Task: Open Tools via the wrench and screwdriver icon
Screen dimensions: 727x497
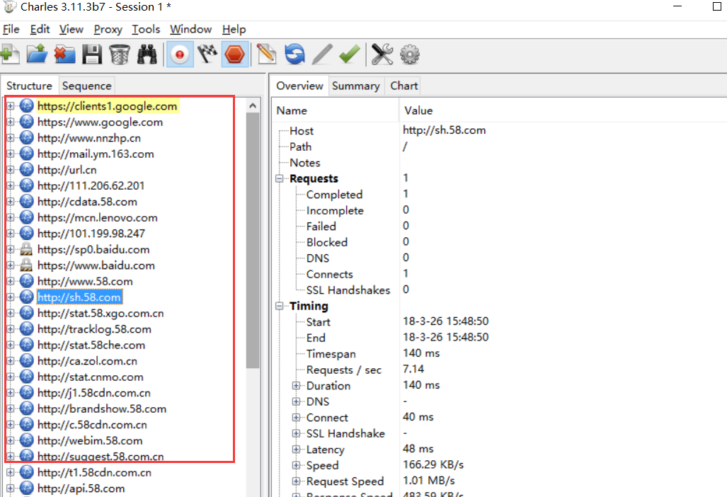Action: pyautogui.click(x=382, y=55)
